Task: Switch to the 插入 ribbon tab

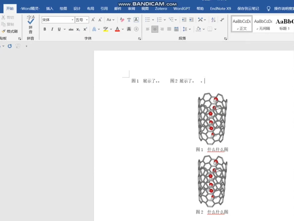Action: pyautogui.click(x=49, y=8)
